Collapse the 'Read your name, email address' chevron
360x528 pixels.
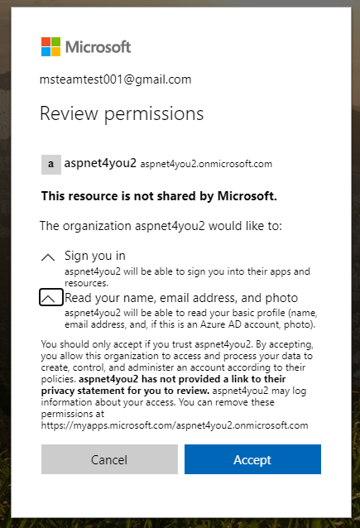coord(51,297)
